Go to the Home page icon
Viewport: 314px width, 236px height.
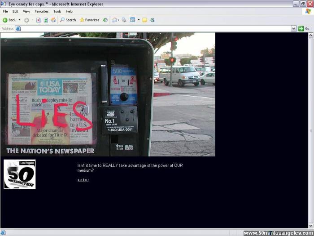tap(53, 20)
